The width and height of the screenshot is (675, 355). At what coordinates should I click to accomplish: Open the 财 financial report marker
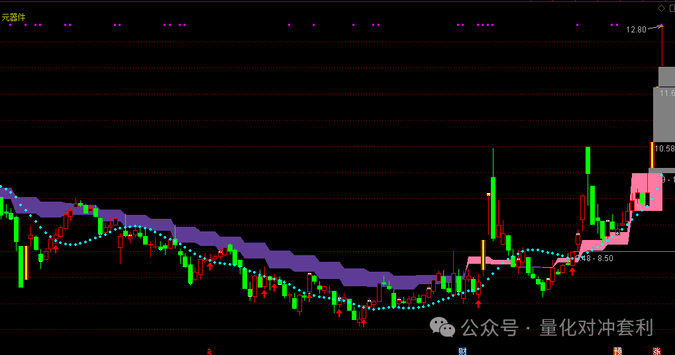click(463, 351)
